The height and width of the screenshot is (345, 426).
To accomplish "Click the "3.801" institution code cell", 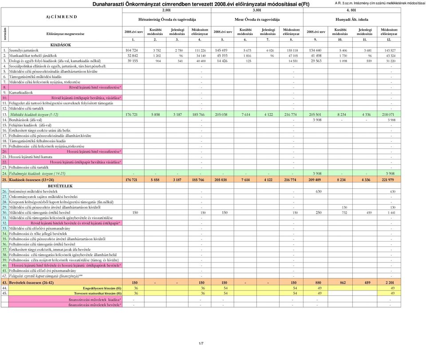I will [x=257, y=10].
